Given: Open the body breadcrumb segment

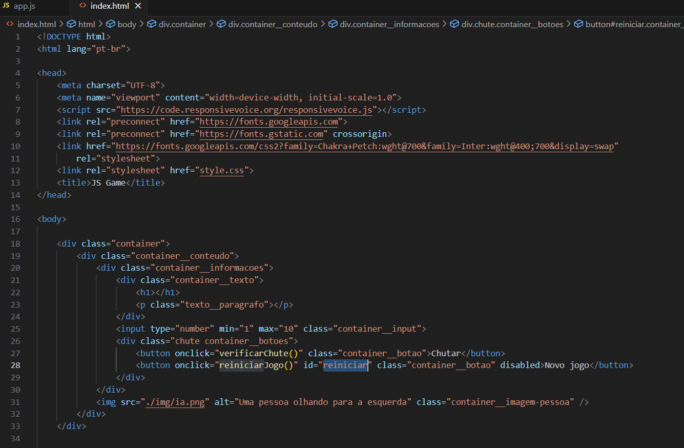Looking at the screenshot, I should pos(127,24).
